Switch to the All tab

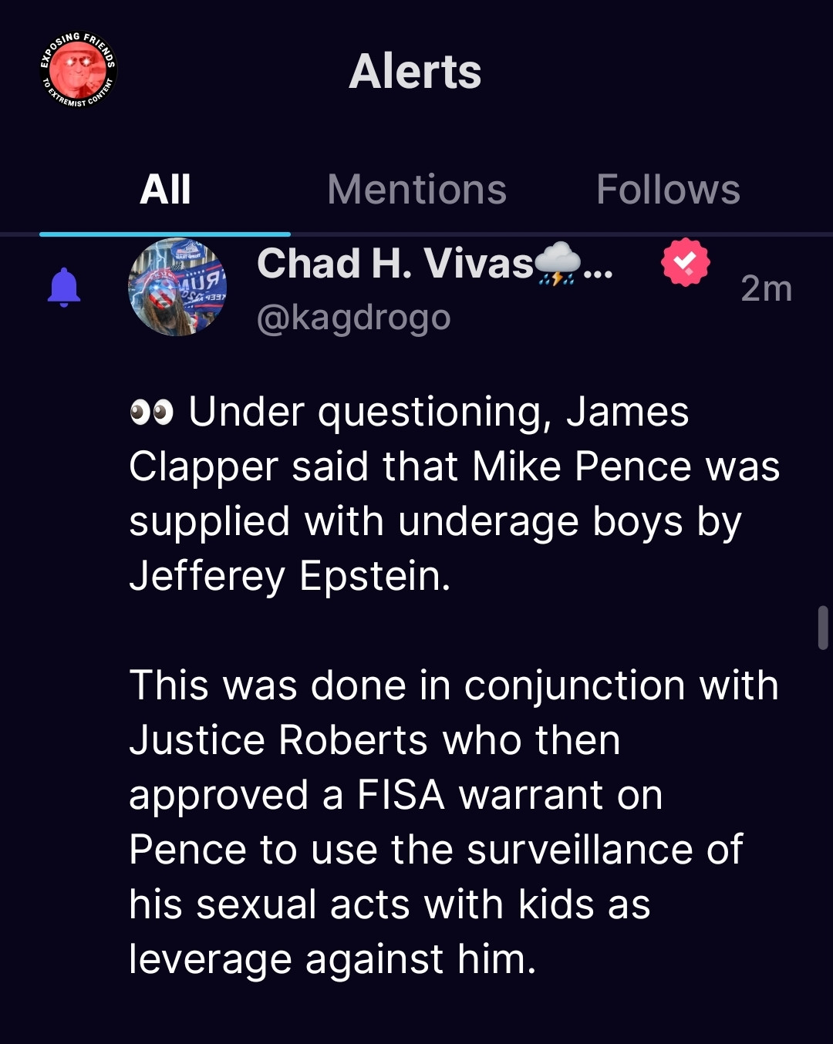click(165, 190)
